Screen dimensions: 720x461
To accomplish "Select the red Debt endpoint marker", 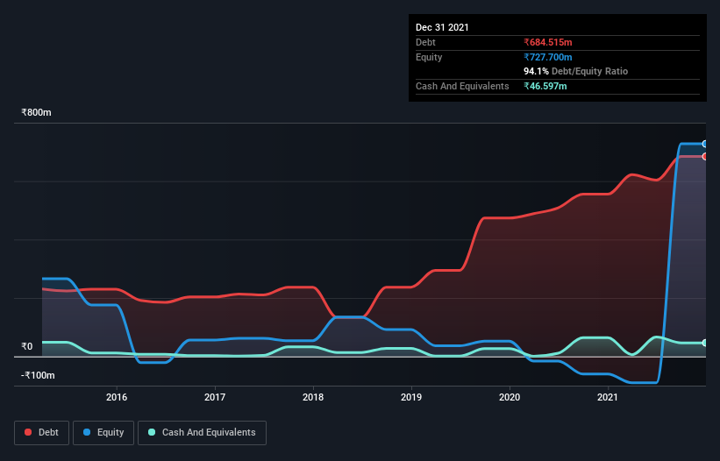I will 704,156.
